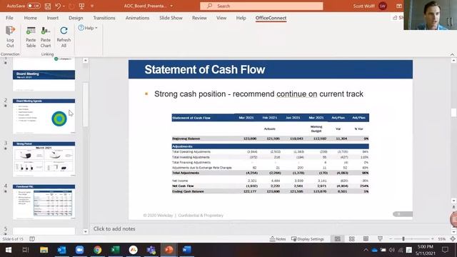Image resolution: width=457 pixels, height=257 pixels.
Task: Switch to the Animations tab
Action: 137,18
